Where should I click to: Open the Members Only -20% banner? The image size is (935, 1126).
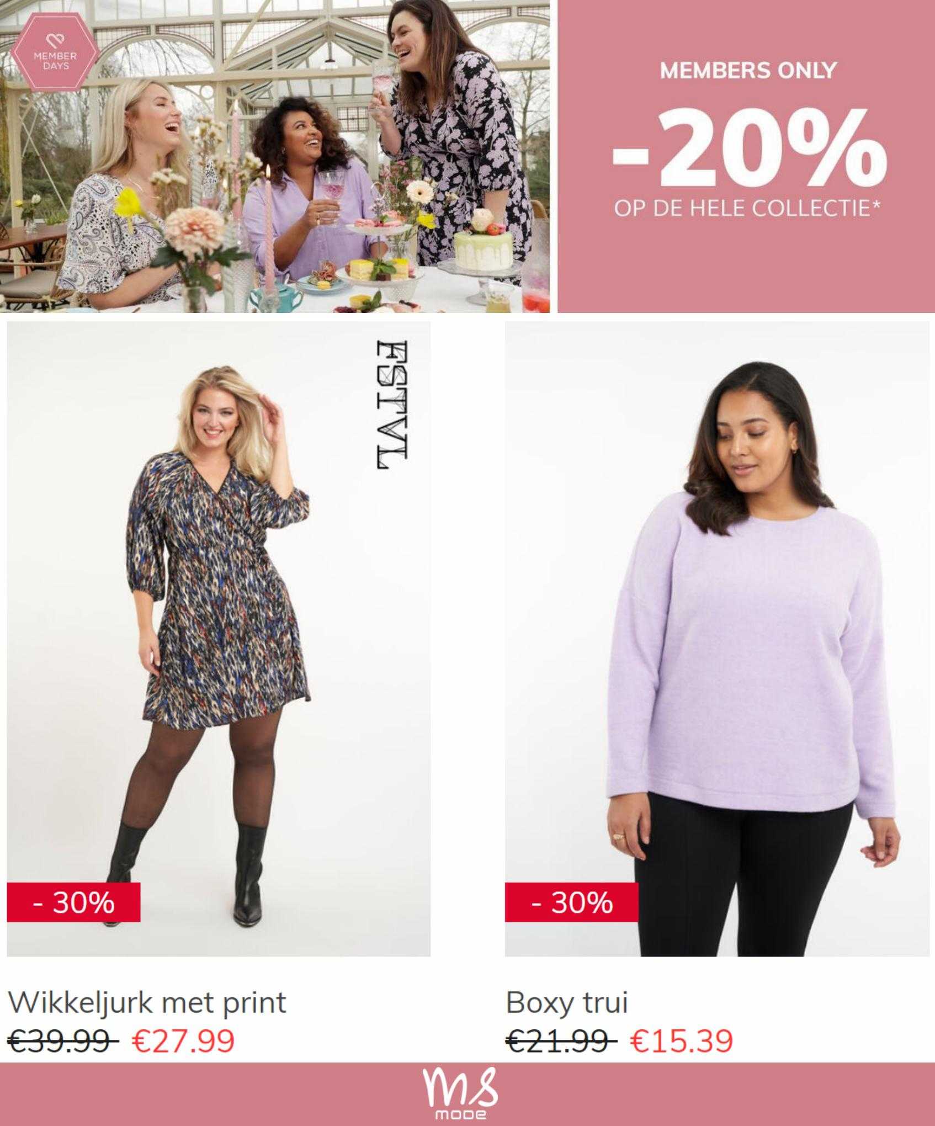click(x=746, y=156)
